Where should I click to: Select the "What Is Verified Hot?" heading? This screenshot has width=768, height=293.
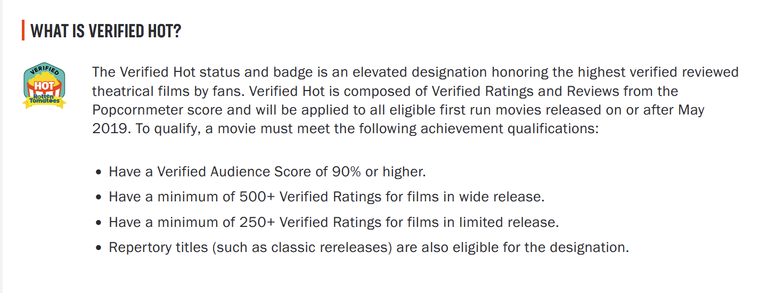point(106,31)
